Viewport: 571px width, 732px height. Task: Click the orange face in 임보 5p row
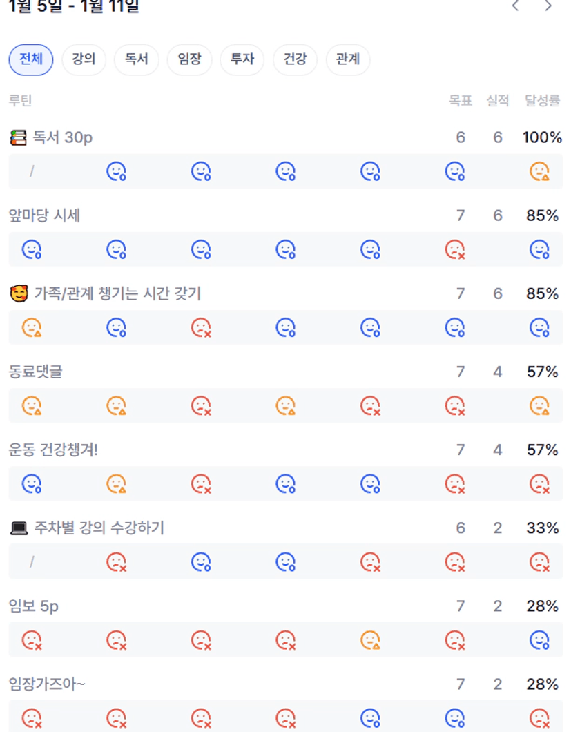tap(370, 640)
